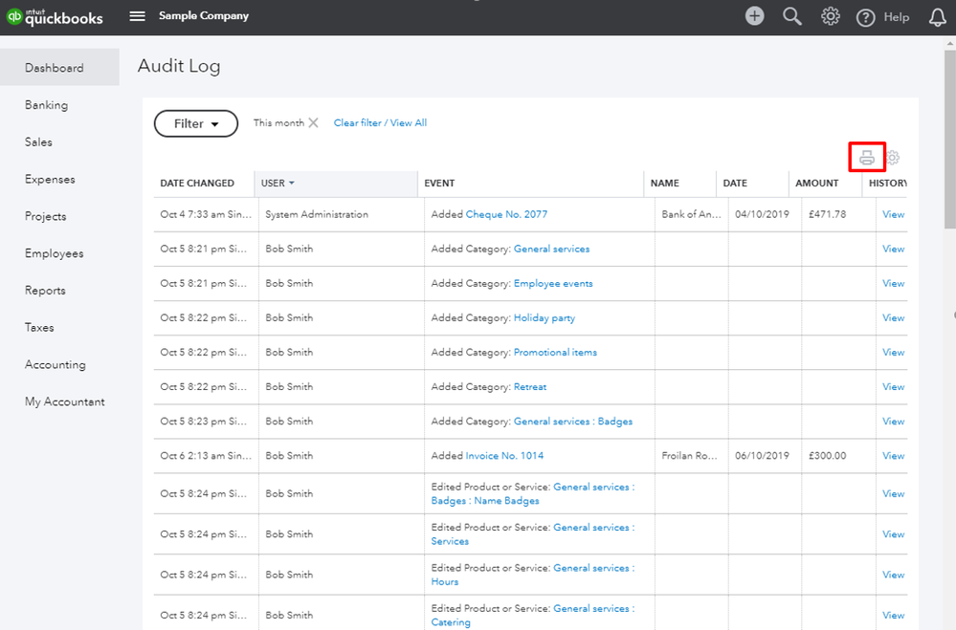The width and height of the screenshot is (956, 630).
Task: Navigate to Expenses
Action: point(50,179)
